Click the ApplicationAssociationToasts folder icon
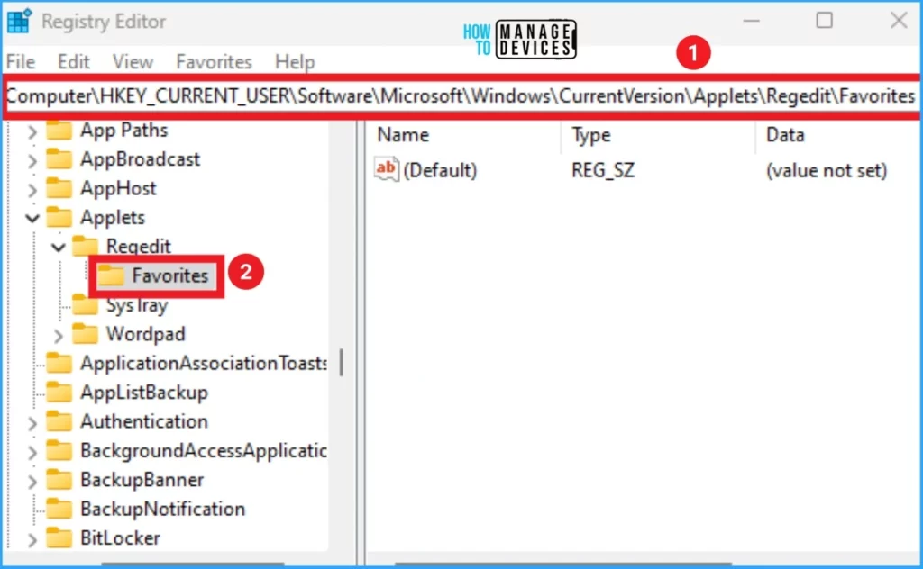 coord(59,363)
